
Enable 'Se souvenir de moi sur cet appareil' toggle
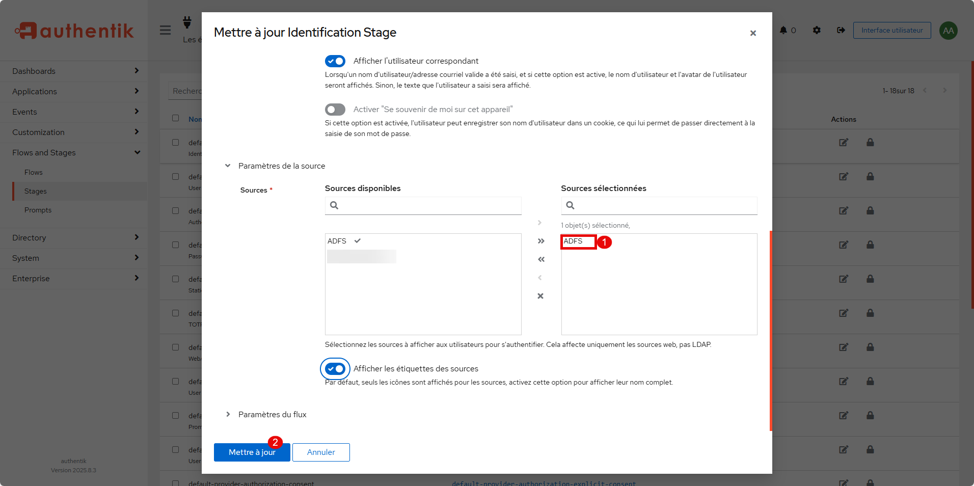(335, 110)
